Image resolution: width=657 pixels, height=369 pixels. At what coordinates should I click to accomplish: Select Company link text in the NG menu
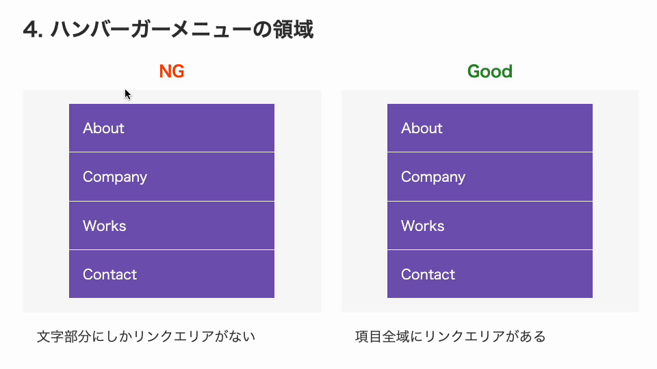[x=115, y=177]
